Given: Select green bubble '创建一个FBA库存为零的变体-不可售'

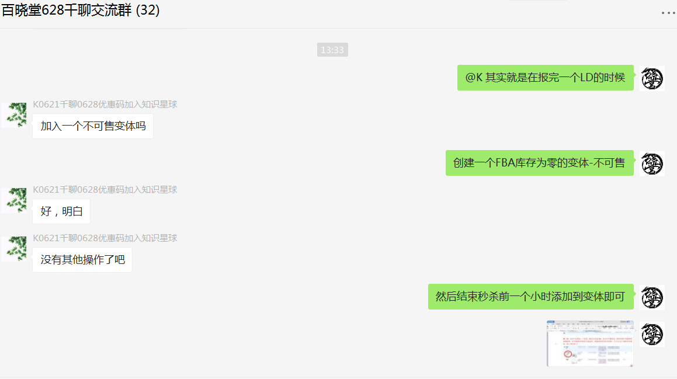Looking at the screenshot, I should tap(539, 163).
